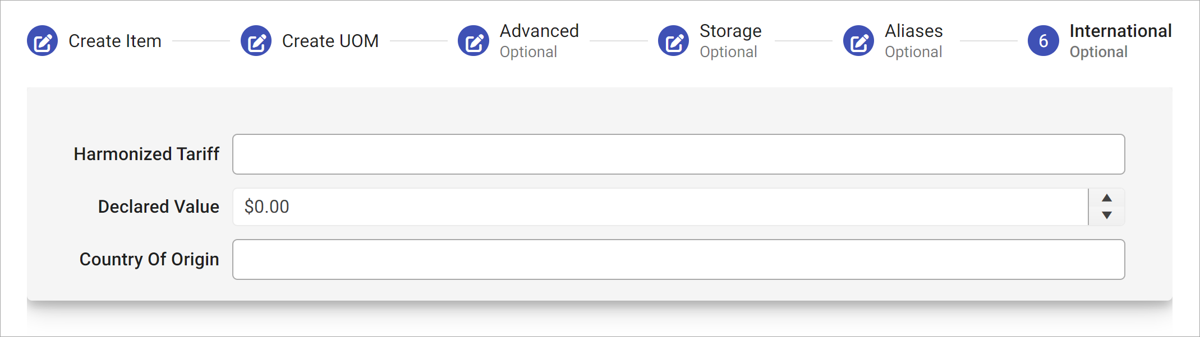Click the Advanced step edit icon
This screenshot has height=337, width=1200.
(473, 41)
